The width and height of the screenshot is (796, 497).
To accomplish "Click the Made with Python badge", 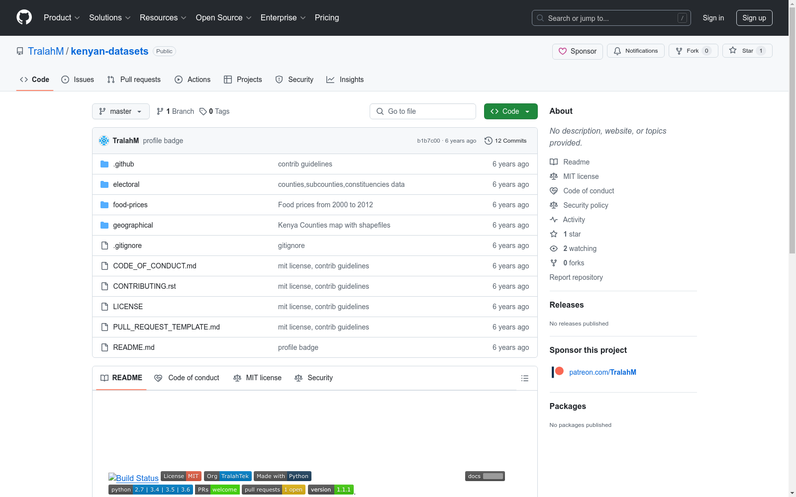I will (x=283, y=476).
